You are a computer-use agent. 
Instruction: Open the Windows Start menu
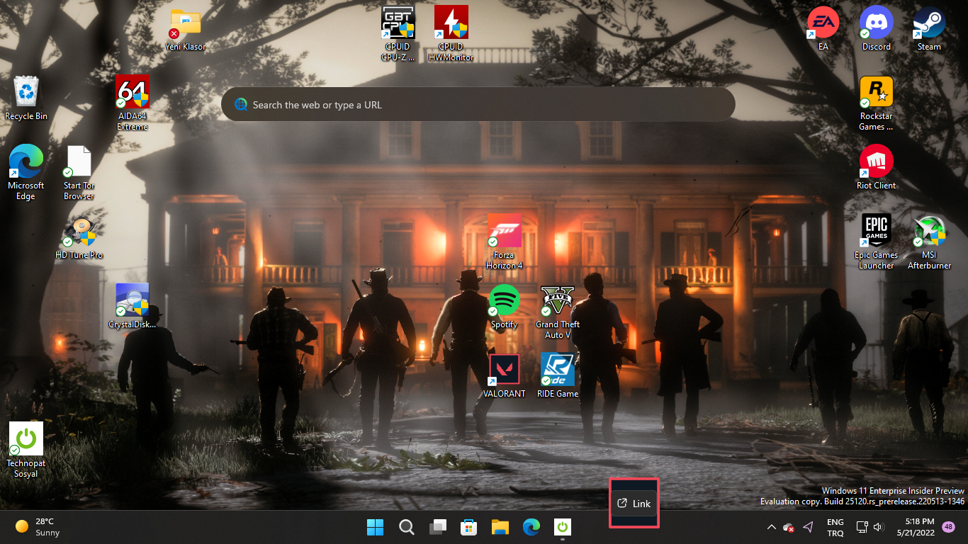point(375,527)
